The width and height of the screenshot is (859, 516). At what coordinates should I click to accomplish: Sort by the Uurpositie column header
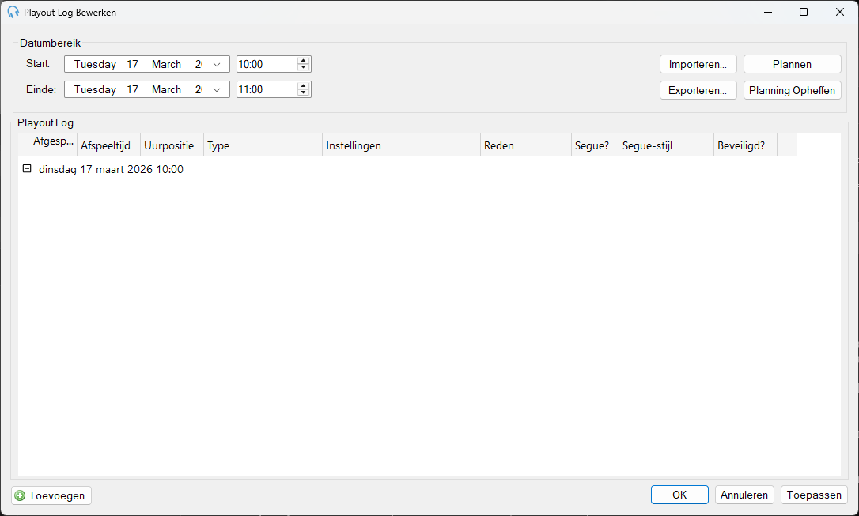[172, 145]
